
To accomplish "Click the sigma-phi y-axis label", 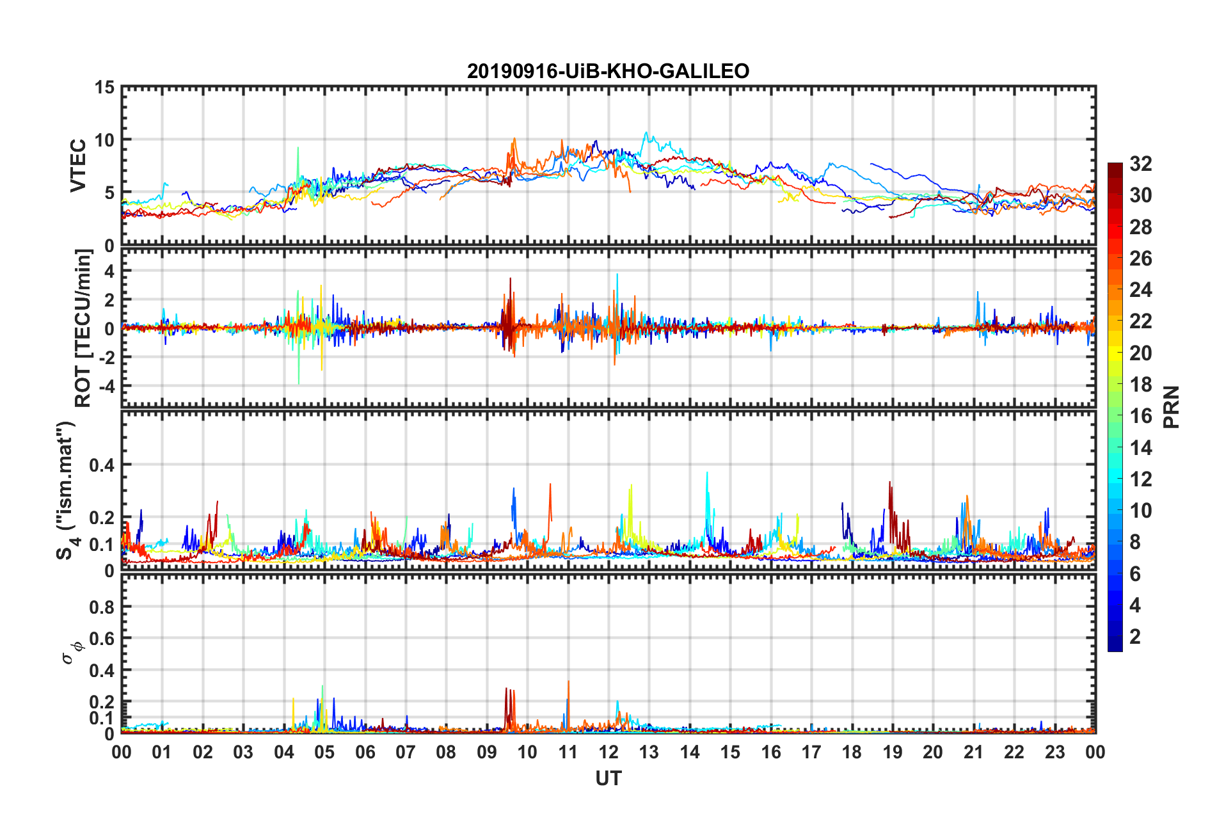I will click(73, 653).
